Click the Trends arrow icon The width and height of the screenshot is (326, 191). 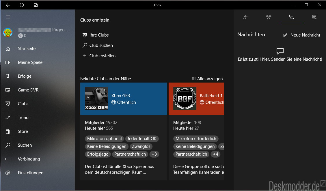pos(8,118)
